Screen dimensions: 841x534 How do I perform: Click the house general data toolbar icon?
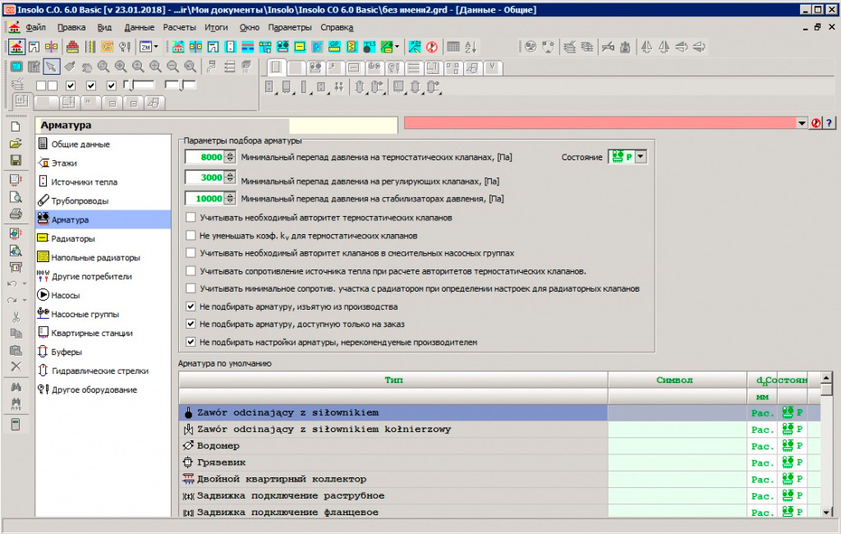(16, 47)
